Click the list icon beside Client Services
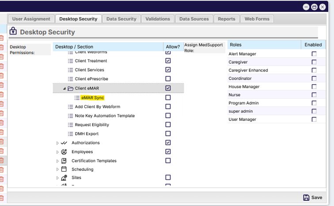 [70, 70]
